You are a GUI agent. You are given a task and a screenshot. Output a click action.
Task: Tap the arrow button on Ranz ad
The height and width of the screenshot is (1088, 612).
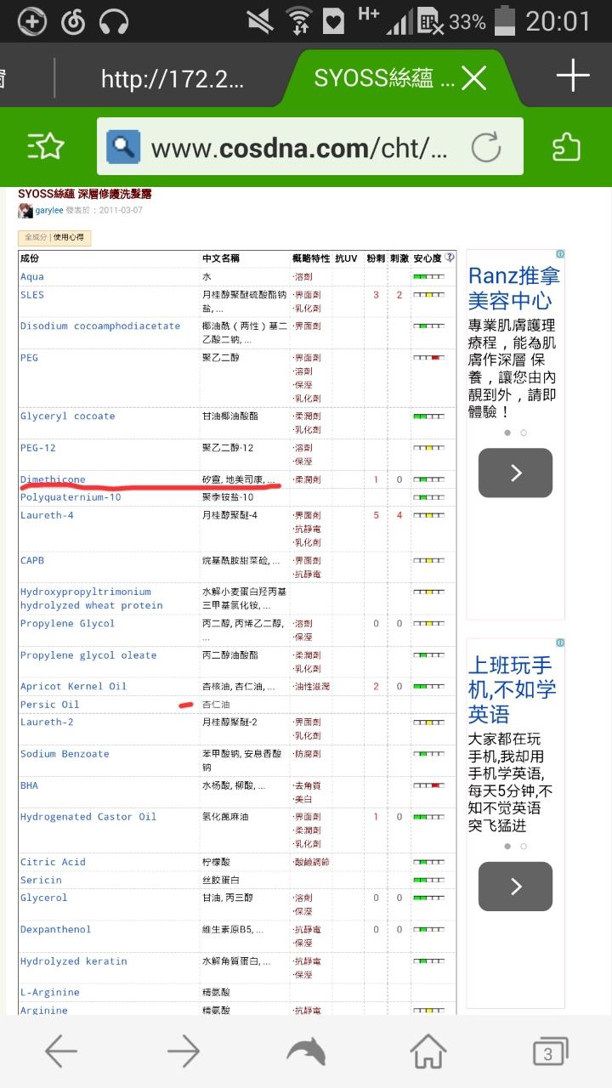(515, 473)
